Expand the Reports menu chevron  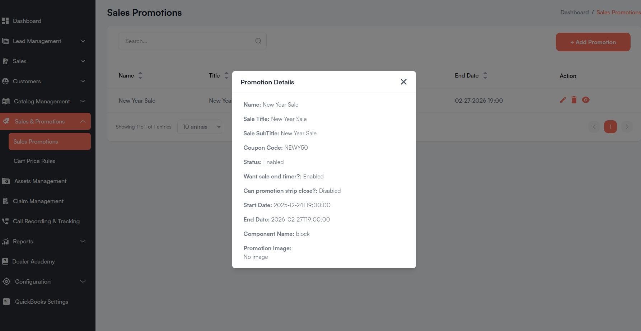[x=83, y=241]
